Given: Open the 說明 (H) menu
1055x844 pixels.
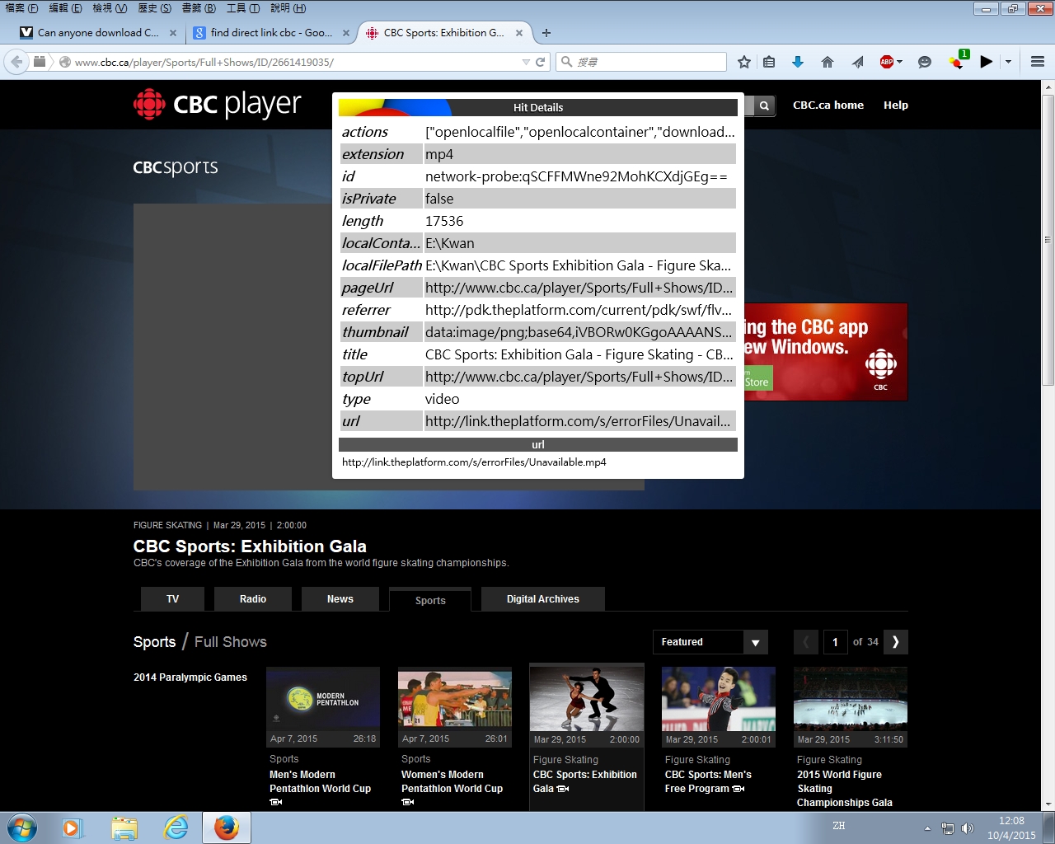Looking at the screenshot, I should pyautogui.click(x=288, y=8).
